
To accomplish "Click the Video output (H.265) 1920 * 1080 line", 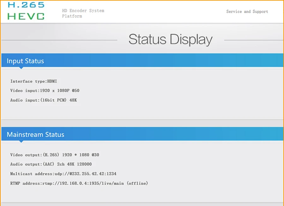I will [55, 155].
